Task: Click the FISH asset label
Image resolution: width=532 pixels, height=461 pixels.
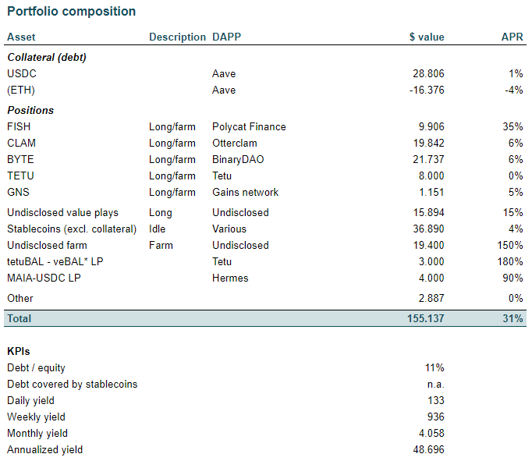Action: (x=19, y=126)
